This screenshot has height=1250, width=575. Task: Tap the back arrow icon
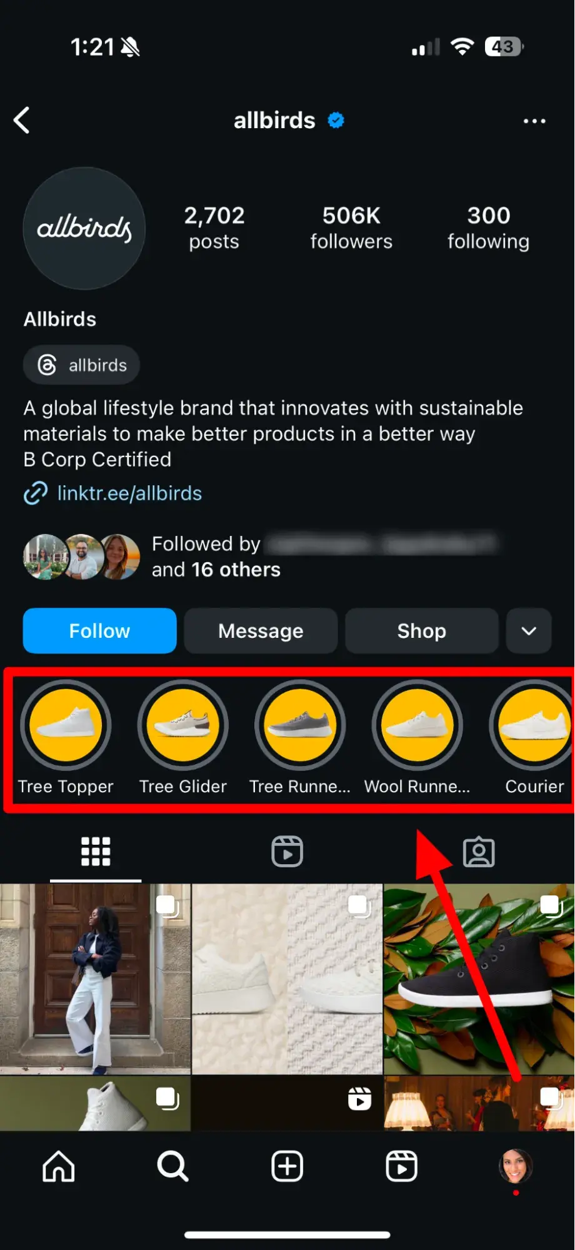22,120
